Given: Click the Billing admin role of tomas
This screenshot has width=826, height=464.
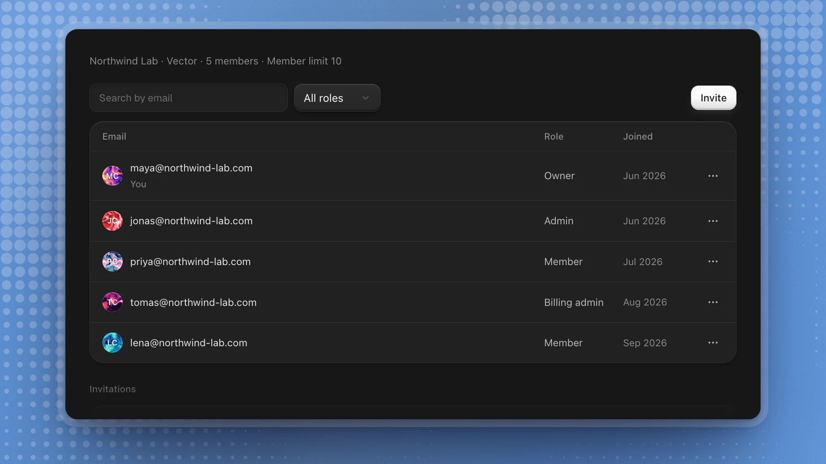Looking at the screenshot, I should 573,302.
